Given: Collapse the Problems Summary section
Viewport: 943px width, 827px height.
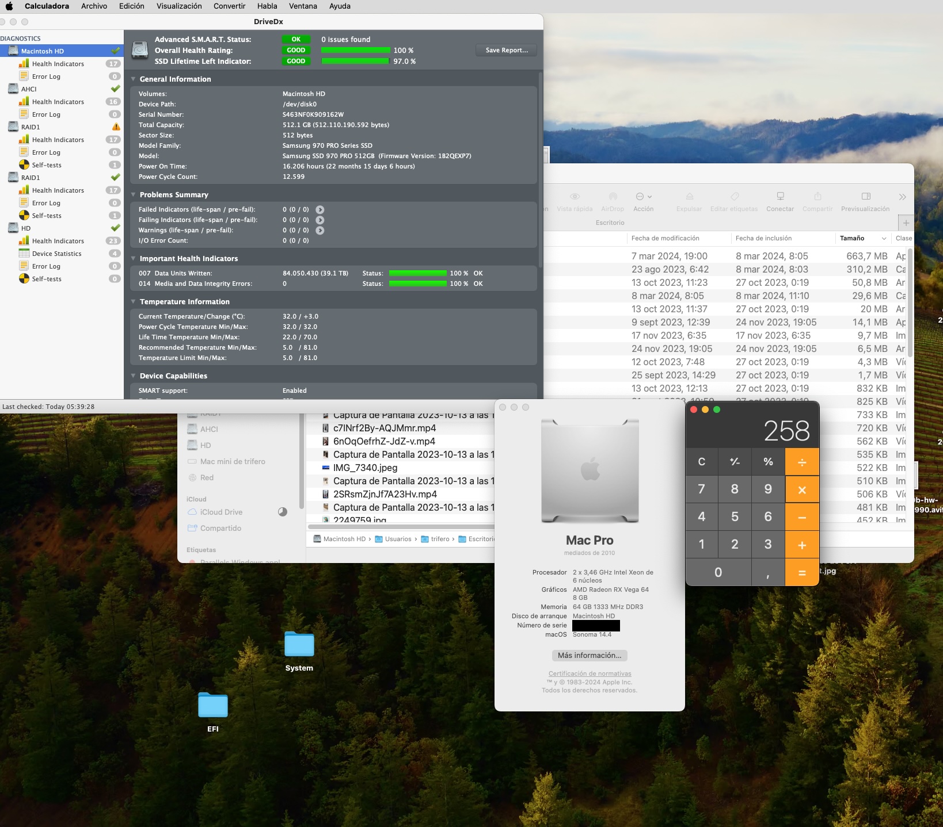Looking at the screenshot, I should click(x=134, y=195).
